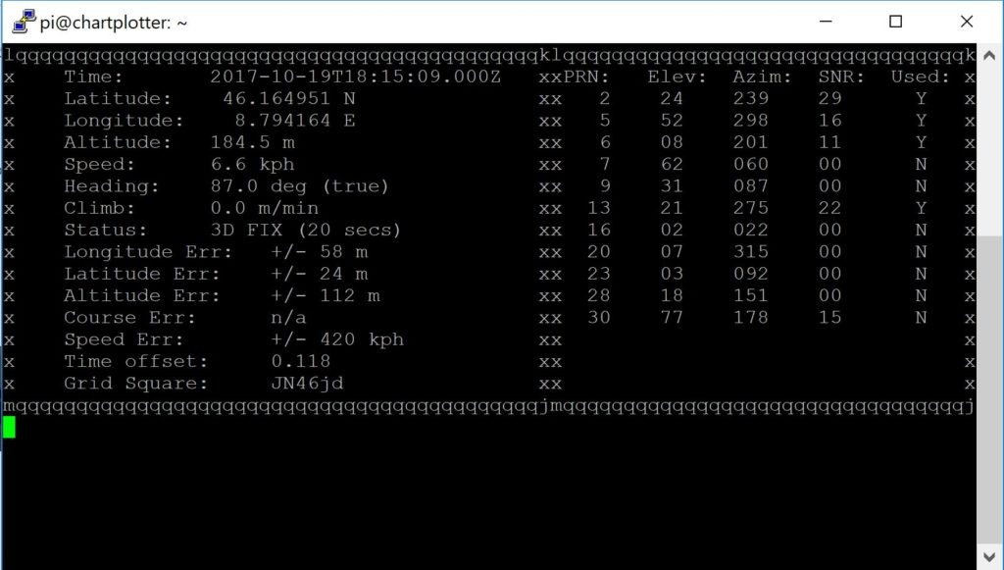Click PRN 20 in the satellite table
Screen dimensions: 1004x570
click(599, 252)
